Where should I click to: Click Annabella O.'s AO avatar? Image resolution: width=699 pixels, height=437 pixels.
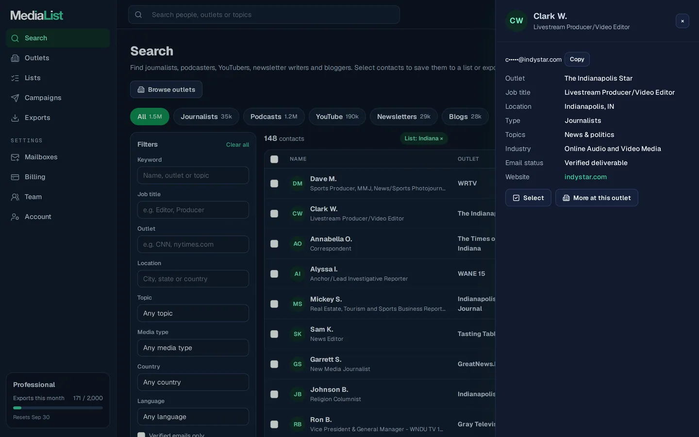pyautogui.click(x=298, y=244)
